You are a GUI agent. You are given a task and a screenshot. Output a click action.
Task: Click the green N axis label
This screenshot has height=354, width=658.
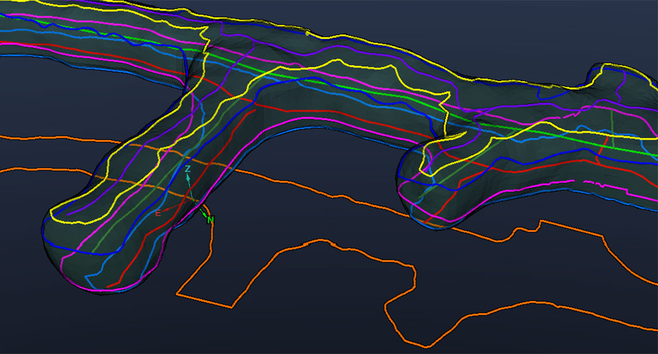point(211,220)
